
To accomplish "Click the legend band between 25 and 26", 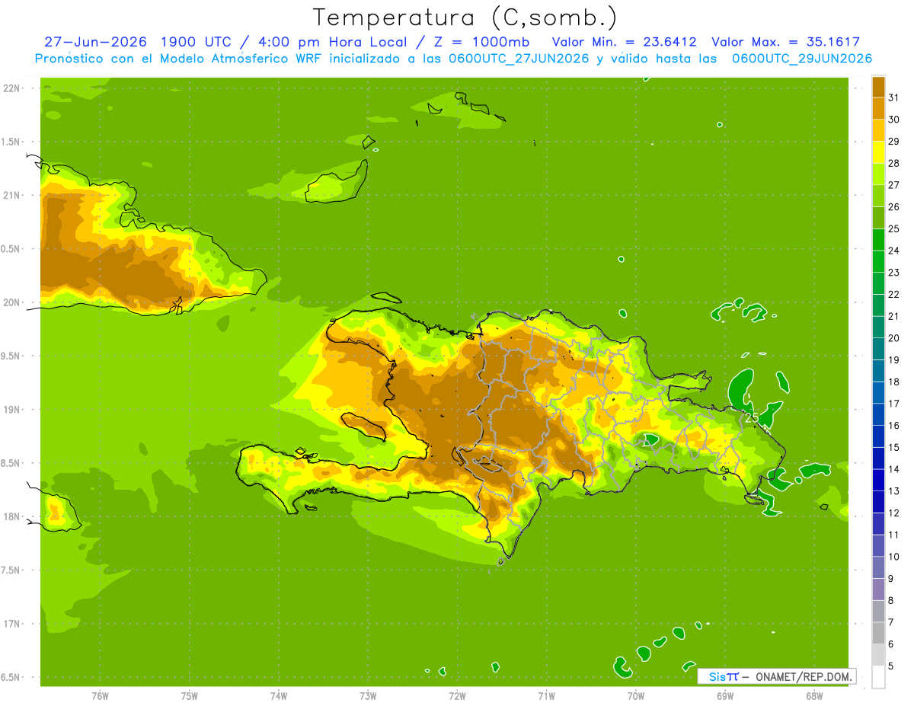I will tap(878, 217).
